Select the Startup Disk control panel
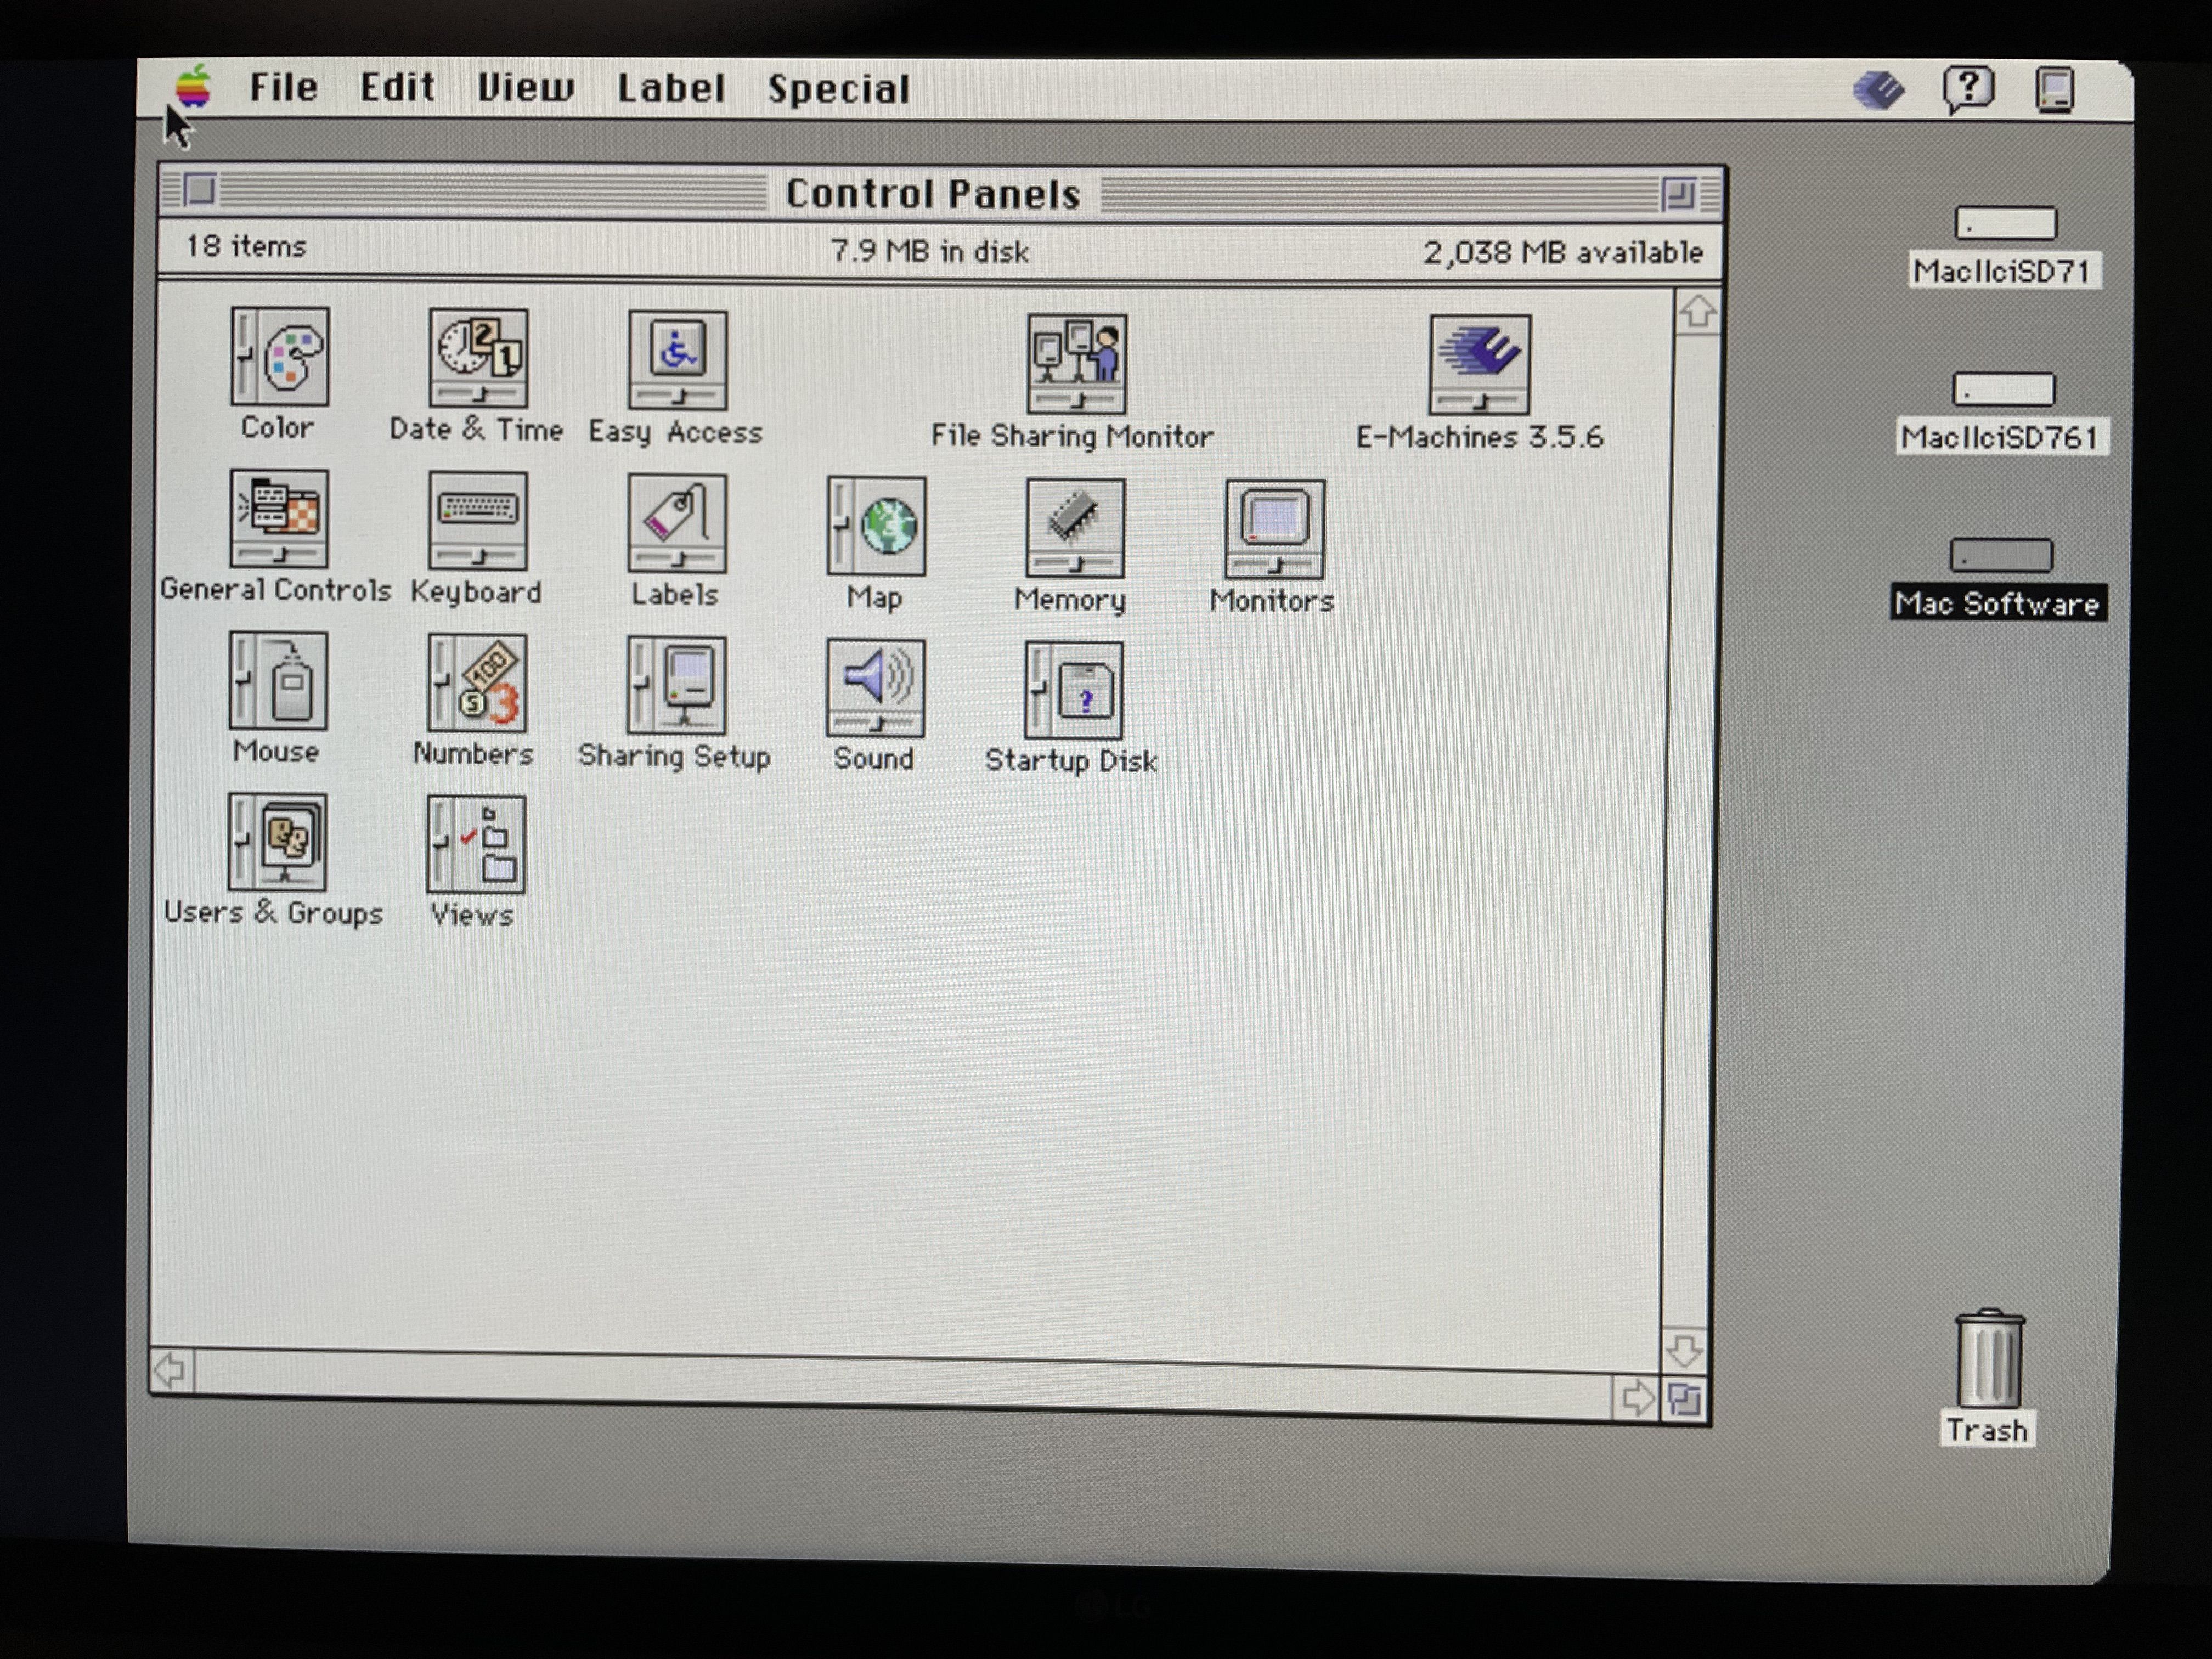The image size is (2212, 1659). (1073, 690)
